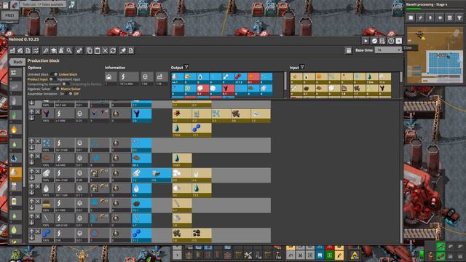466x262 pixels.
Task: Click the magnifier search icon in toolbar
Action: point(69,50)
